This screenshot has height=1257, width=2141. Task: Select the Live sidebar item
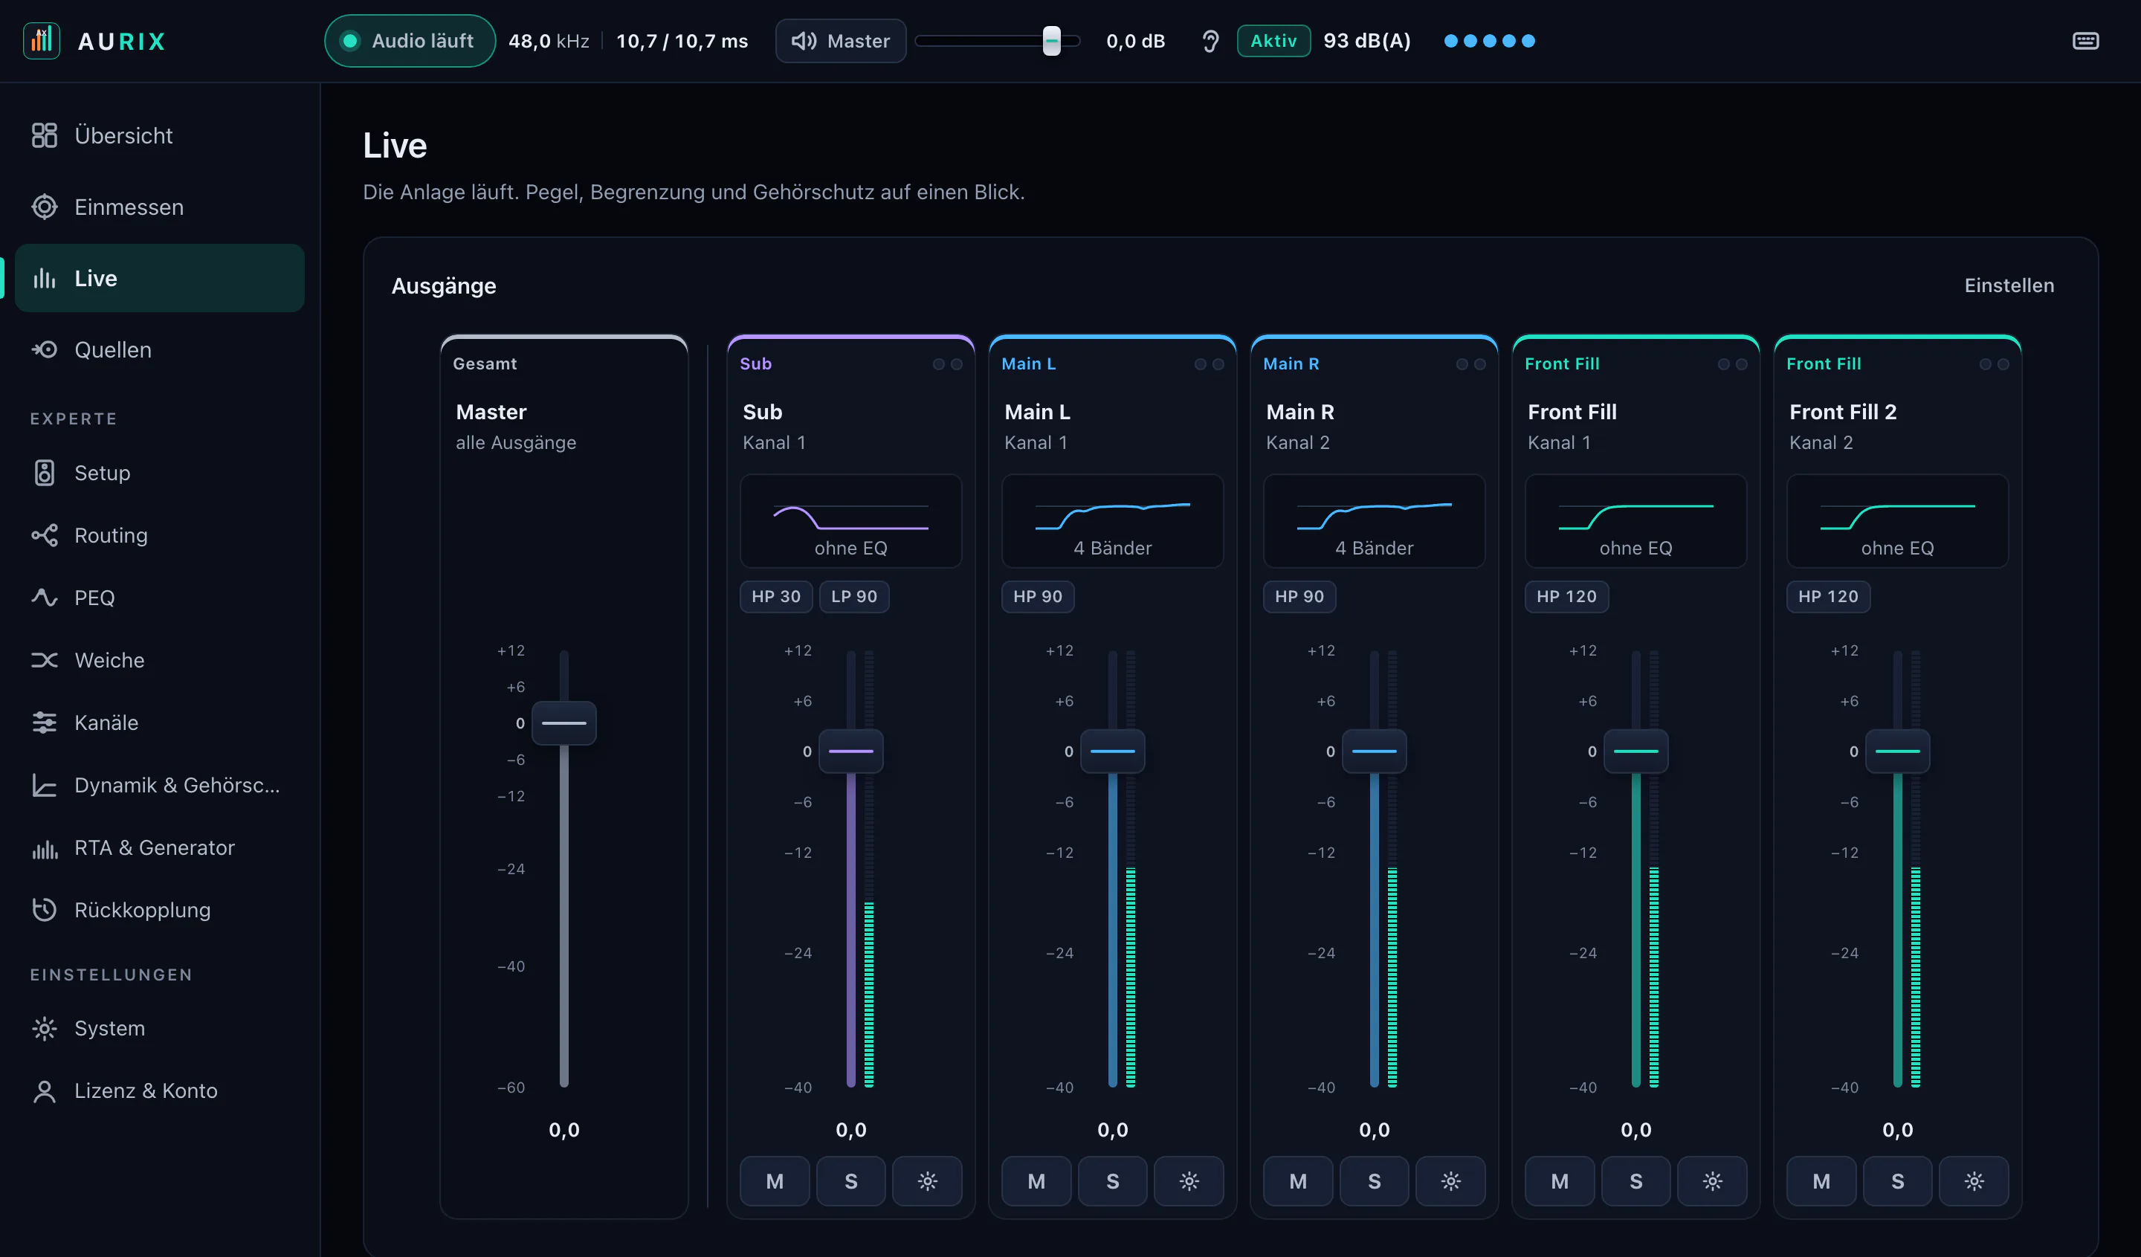160,278
